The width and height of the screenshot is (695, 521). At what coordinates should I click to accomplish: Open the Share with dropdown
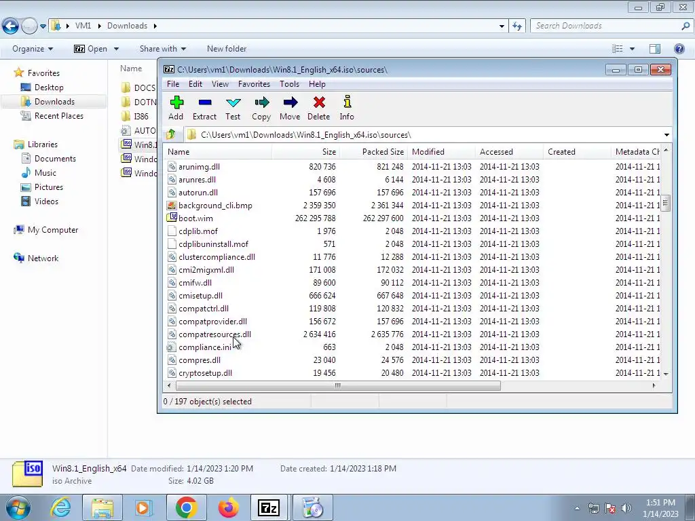[x=163, y=49]
